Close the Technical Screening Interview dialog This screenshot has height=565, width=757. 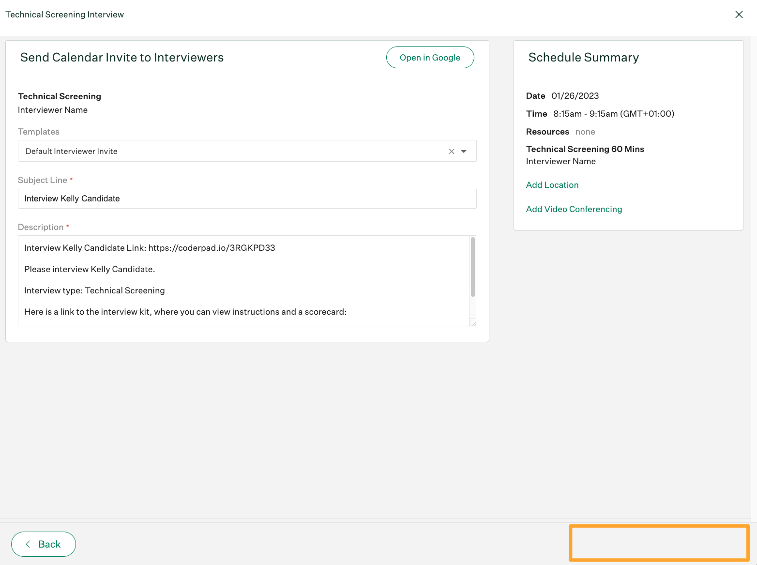pyautogui.click(x=739, y=15)
